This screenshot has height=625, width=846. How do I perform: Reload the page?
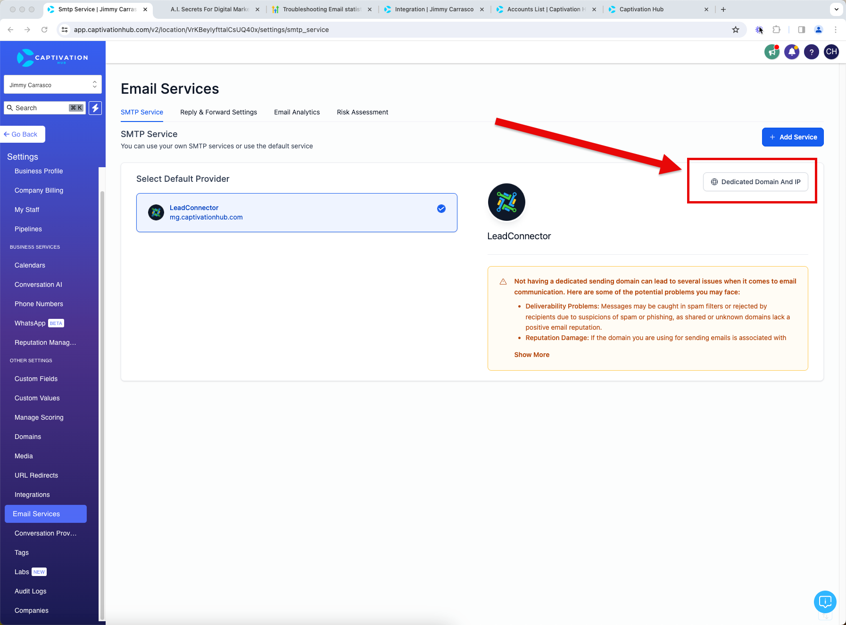coord(44,30)
